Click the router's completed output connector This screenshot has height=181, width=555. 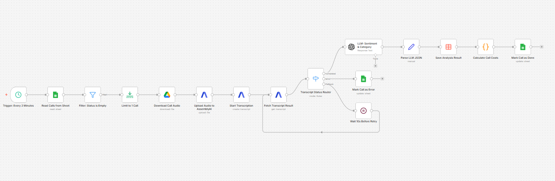click(324, 74)
